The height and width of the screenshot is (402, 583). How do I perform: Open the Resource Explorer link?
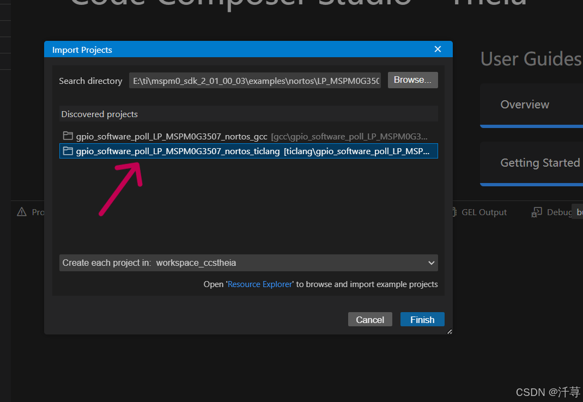(259, 284)
